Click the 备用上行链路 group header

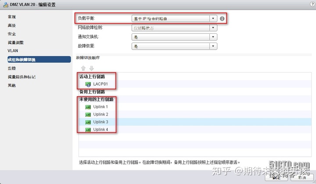[x=92, y=92]
